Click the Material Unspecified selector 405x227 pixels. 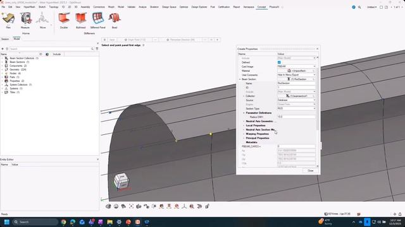(x=296, y=71)
